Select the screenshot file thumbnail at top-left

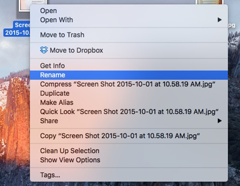pyautogui.click(x=24, y=6)
